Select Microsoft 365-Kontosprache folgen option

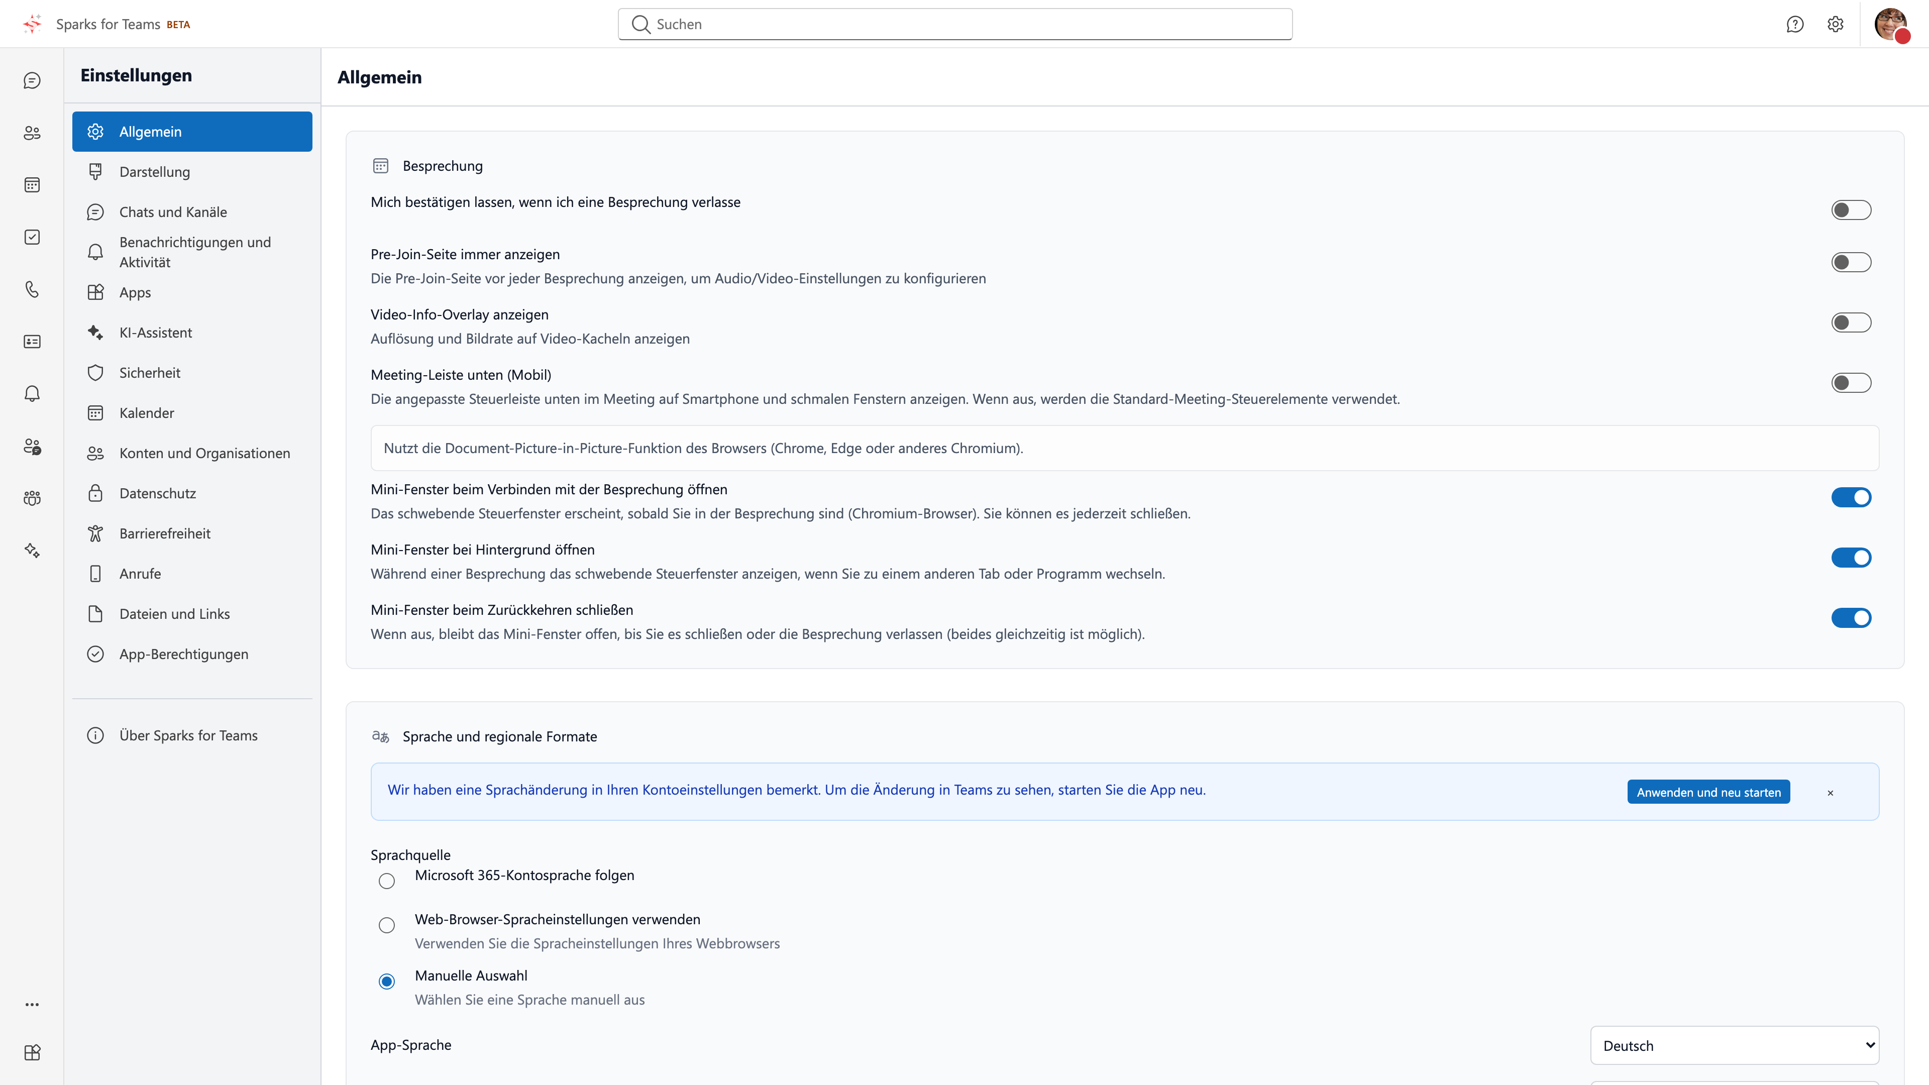point(386,882)
